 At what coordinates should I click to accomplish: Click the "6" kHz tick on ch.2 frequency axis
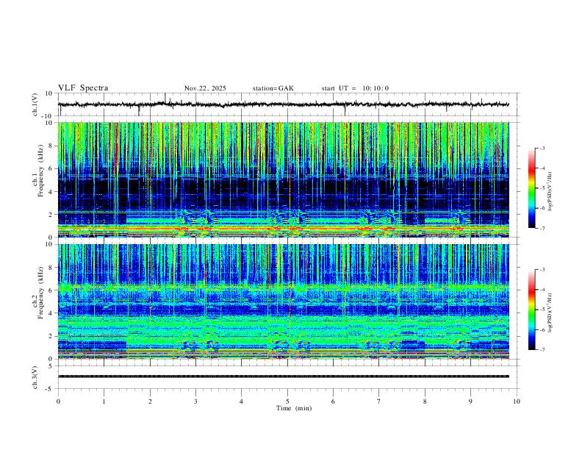(x=51, y=290)
